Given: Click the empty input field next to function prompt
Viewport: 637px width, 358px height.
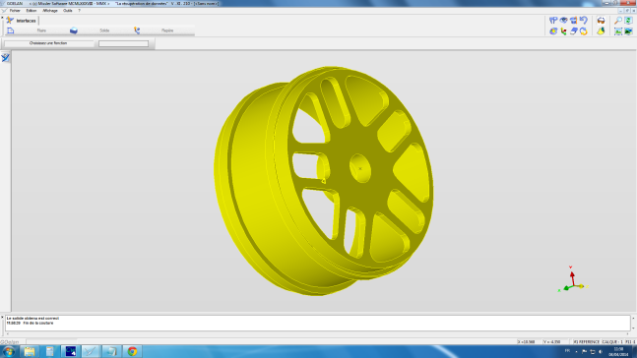Looking at the screenshot, I should pos(123,43).
